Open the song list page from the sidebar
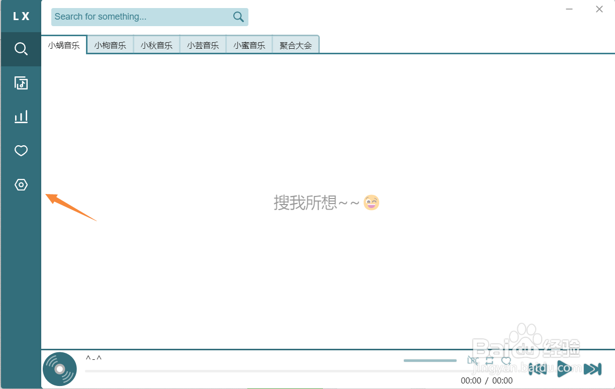Image resolution: width=615 pixels, height=389 pixels. click(x=21, y=82)
